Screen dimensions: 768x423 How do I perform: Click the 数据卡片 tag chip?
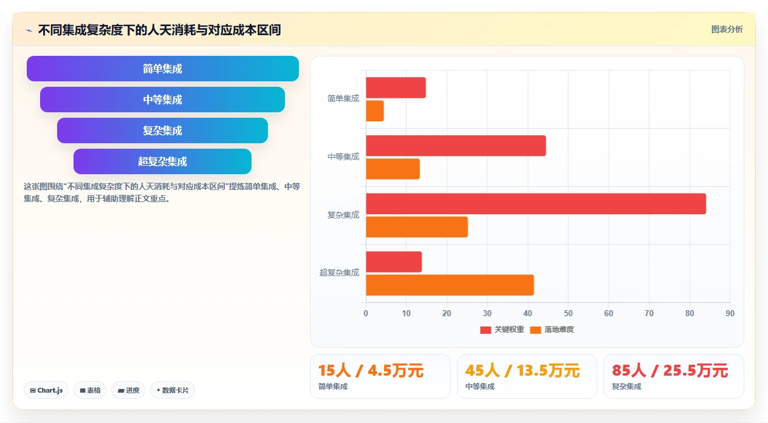click(173, 390)
